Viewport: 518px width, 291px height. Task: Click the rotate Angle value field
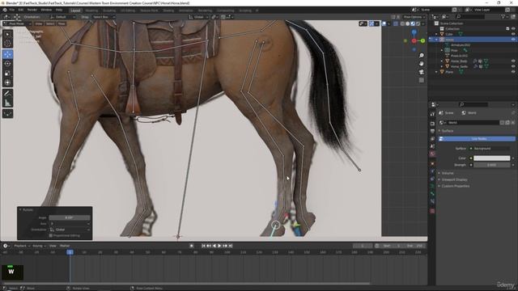tap(70, 217)
